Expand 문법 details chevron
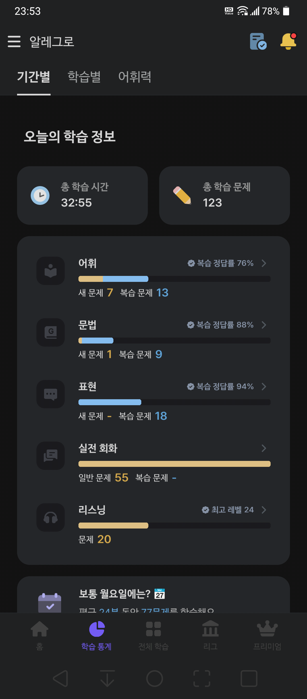 point(264,325)
